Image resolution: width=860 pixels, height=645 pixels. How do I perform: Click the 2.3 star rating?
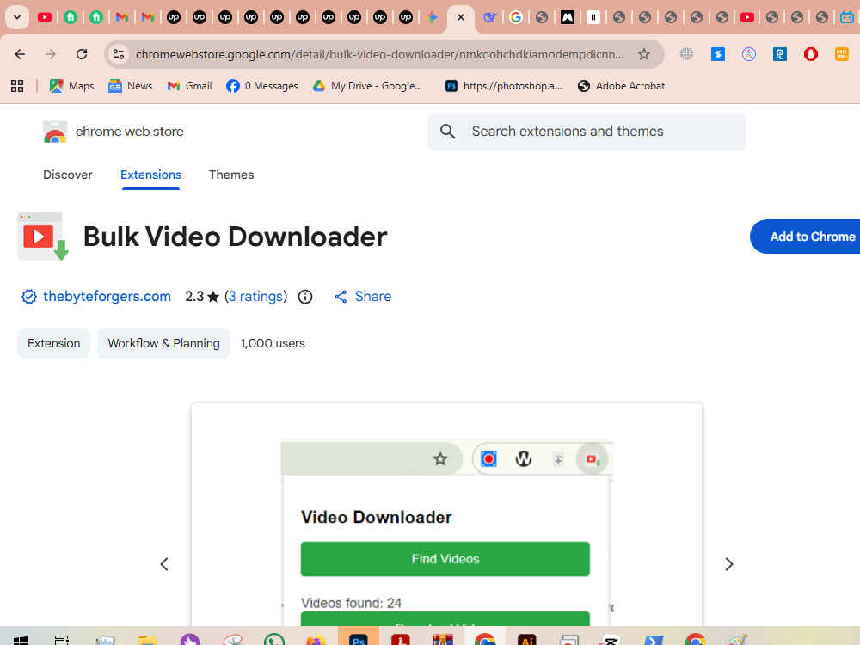[x=202, y=297]
